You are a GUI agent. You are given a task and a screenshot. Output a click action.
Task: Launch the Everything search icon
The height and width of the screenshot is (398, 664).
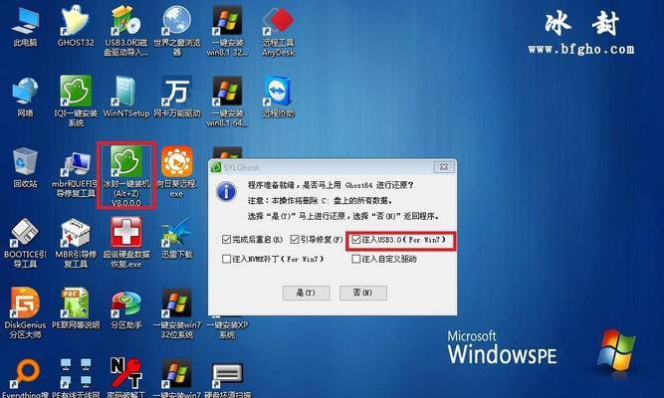(26, 378)
